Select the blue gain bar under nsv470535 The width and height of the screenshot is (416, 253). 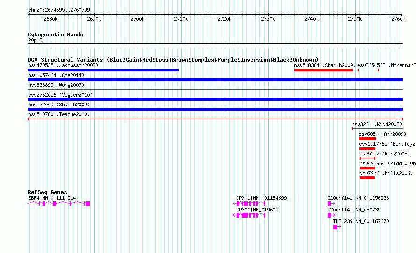[103, 70]
